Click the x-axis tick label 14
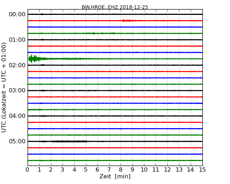The height and width of the screenshot is (184, 230). click(x=191, y=170)
